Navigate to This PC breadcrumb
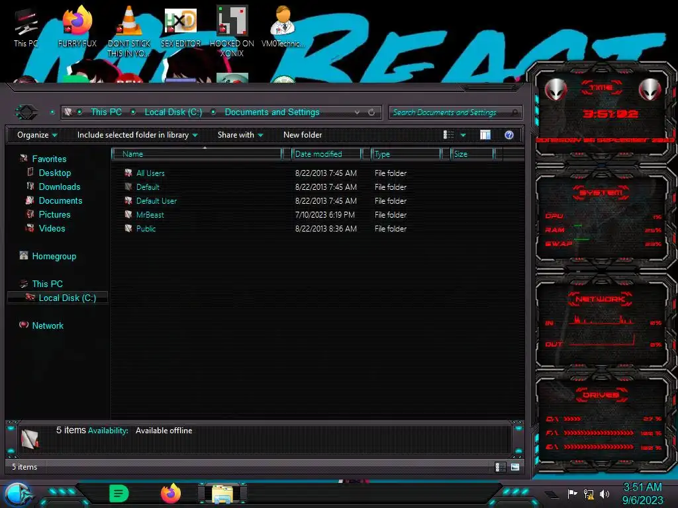Image resolution: width=678 pixels, height=508 pixels. point(107,112)
